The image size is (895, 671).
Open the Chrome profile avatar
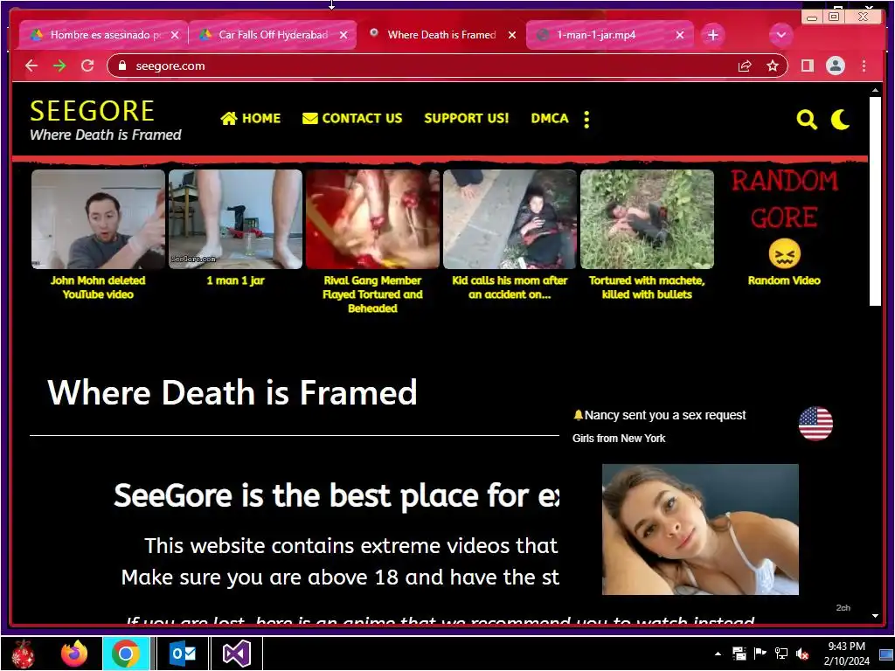click(836, 66)
